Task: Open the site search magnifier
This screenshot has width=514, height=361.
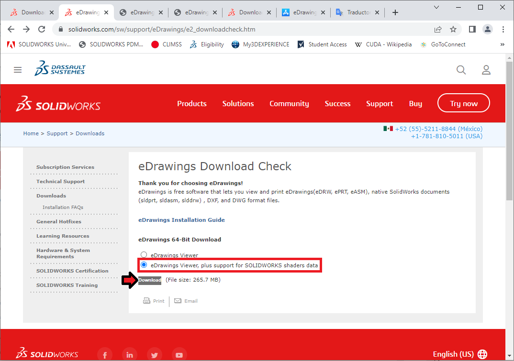Action: (461, 70)
